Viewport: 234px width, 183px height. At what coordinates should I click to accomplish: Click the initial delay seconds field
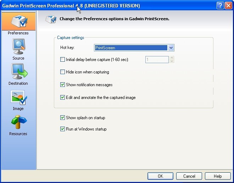(x=157, y=60)
